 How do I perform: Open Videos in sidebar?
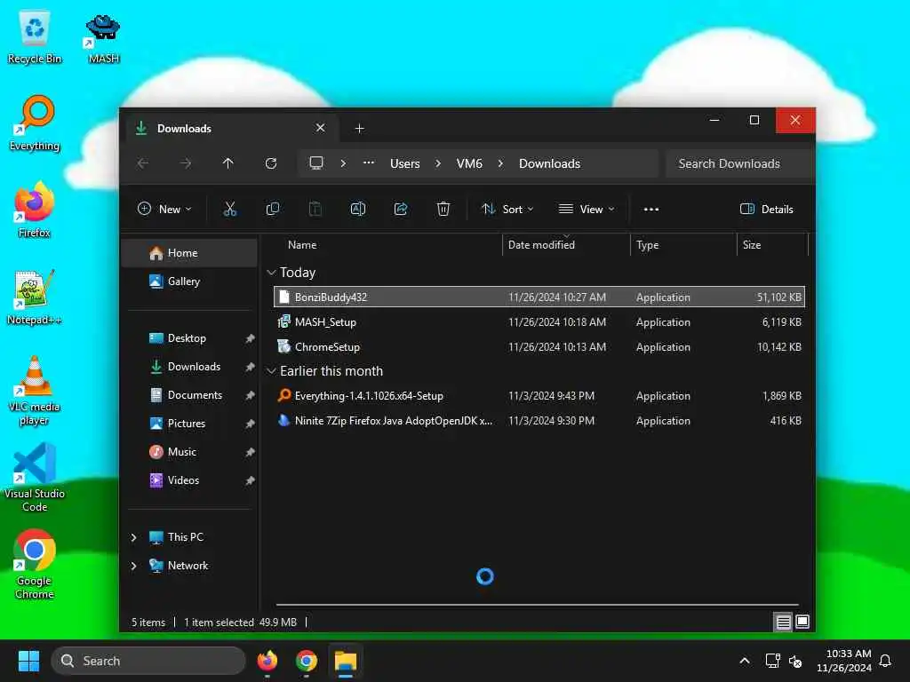click(189, 480)
